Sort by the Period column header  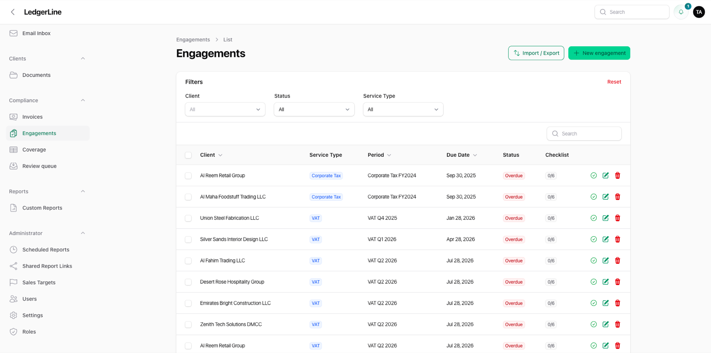click(x=379, y=155)
